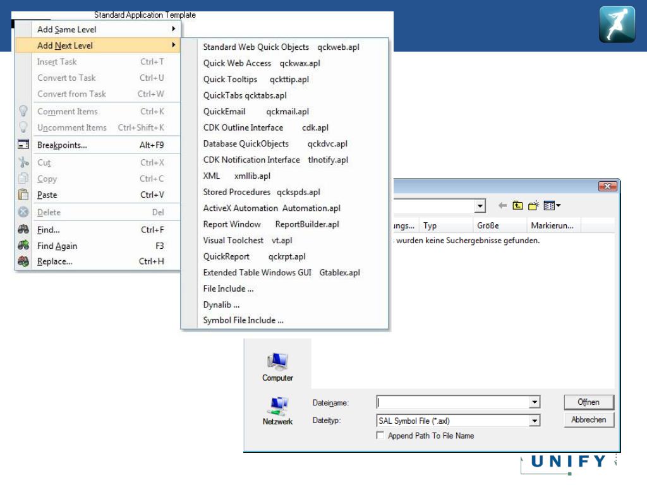This screenshot has height=485, width=647.
Task: Click the Öffnen button
Action: coord(588,402)
